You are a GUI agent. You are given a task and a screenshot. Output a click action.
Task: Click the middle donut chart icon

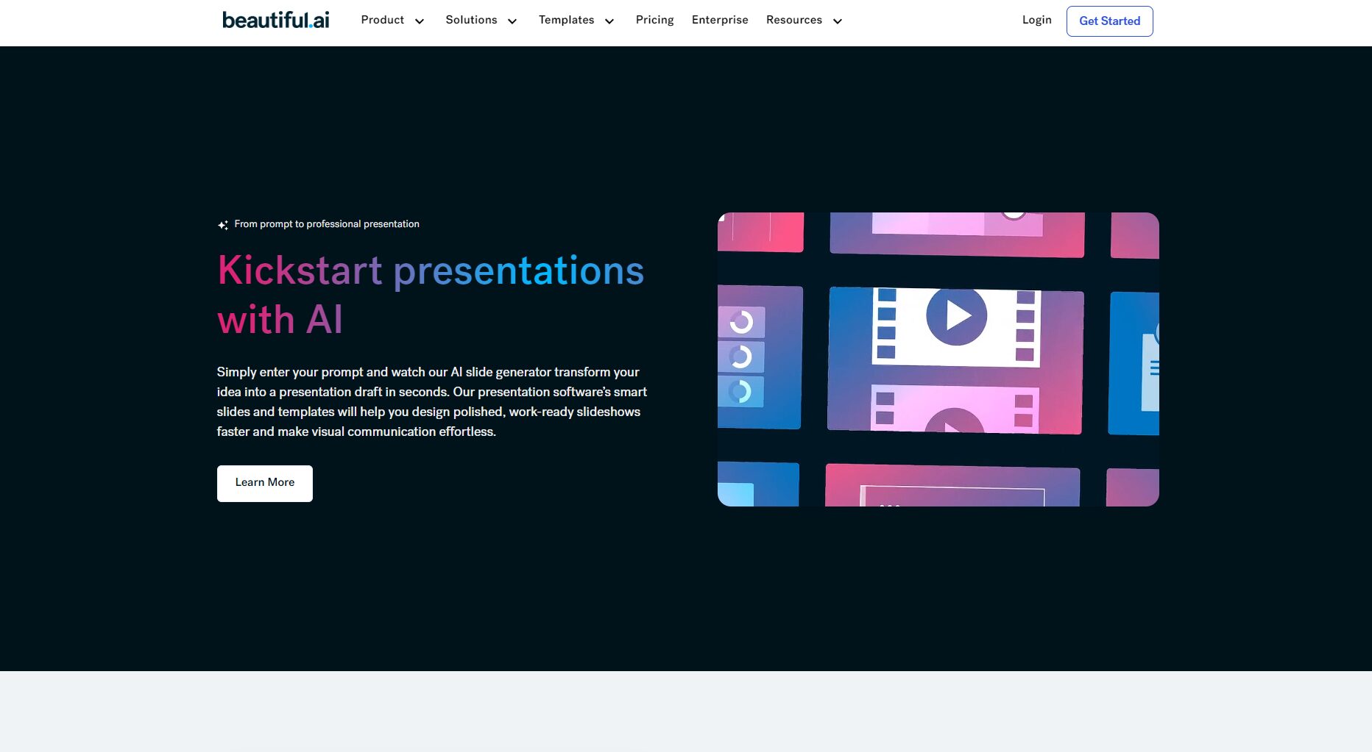click(x=740, y=357)
